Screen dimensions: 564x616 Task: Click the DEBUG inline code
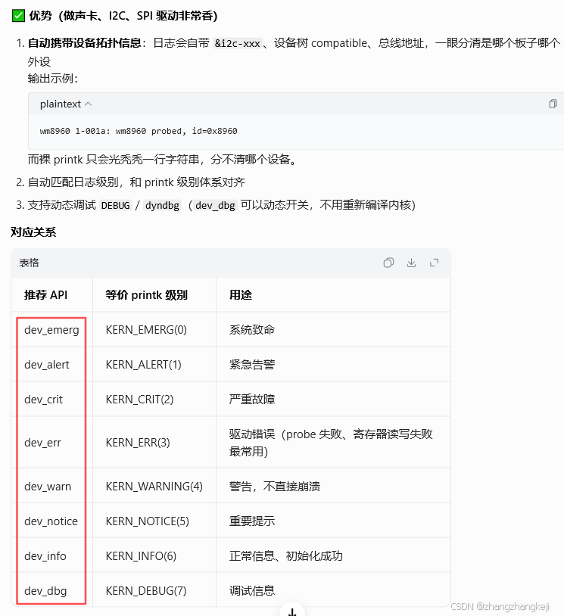[116, 206]
